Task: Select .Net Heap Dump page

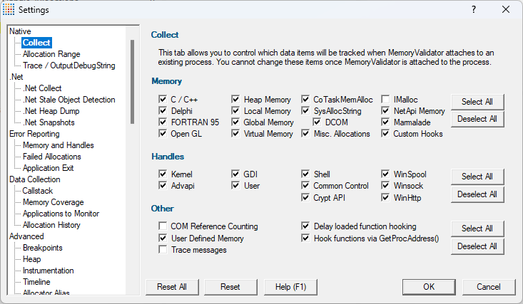Action: coord(51,111)
